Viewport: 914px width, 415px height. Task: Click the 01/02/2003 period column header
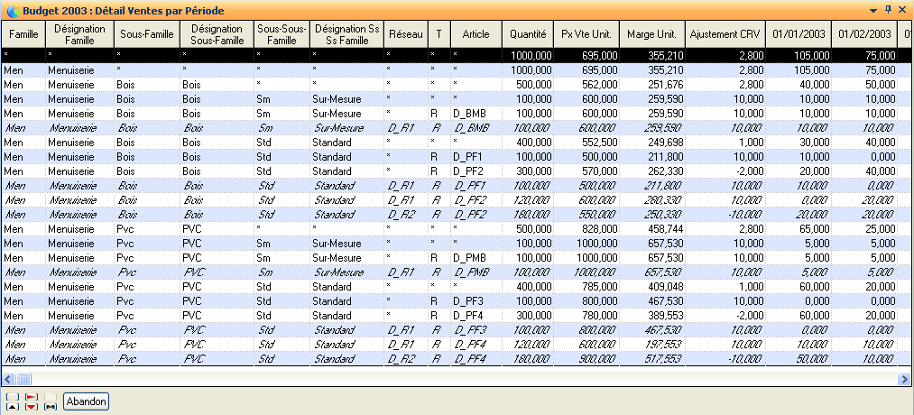pos(864,34)
